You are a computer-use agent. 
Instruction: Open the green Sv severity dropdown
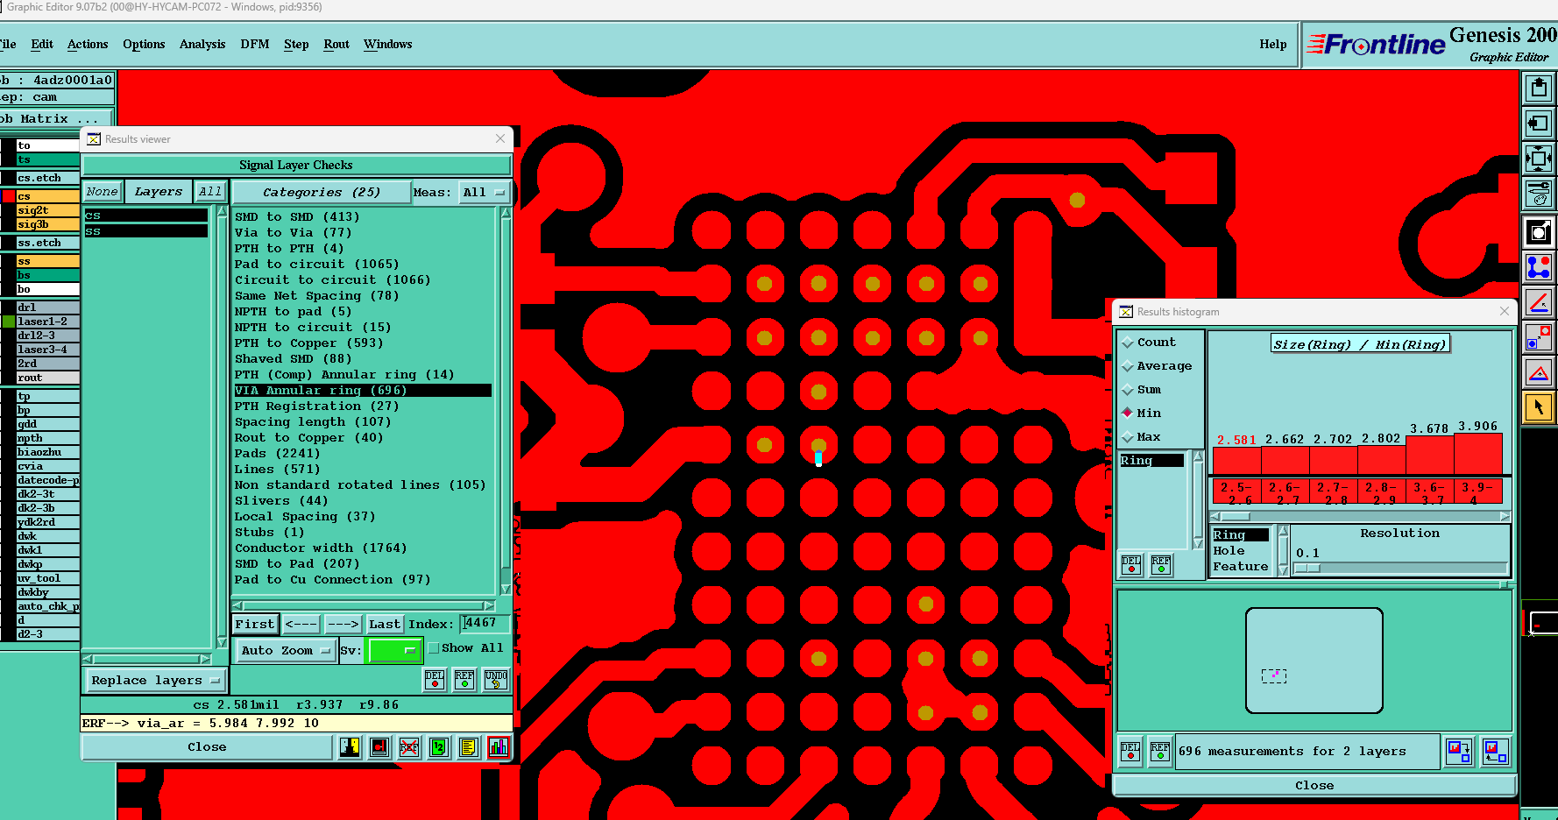click(394, 651)
